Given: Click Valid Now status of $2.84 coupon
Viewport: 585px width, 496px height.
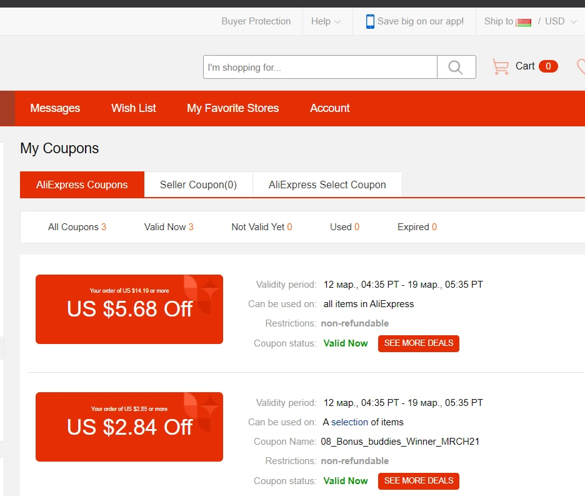Looking at the screenshot, I should tap(346, 481).
